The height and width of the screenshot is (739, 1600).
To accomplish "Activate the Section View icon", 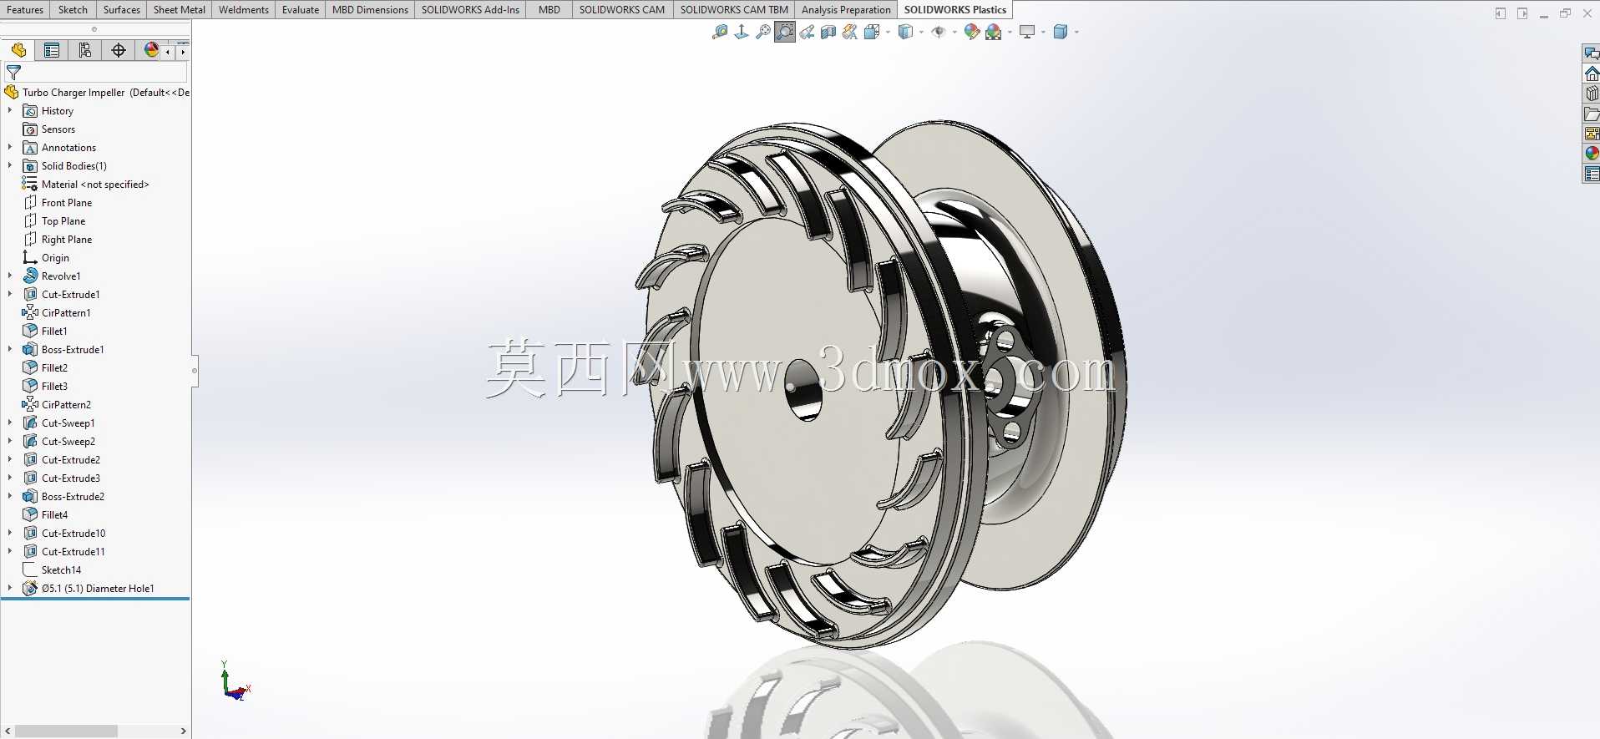I will pos(828,32).
